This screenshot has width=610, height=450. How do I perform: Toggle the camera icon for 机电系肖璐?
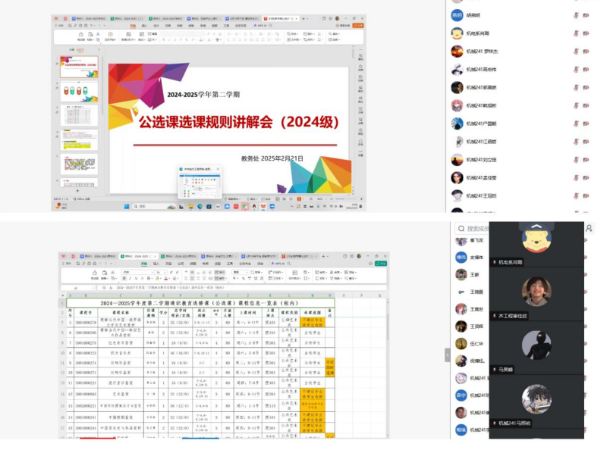tap(586, 33)
